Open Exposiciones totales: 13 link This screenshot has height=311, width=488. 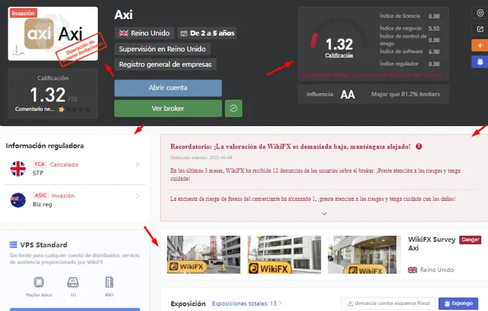(247, 303)
